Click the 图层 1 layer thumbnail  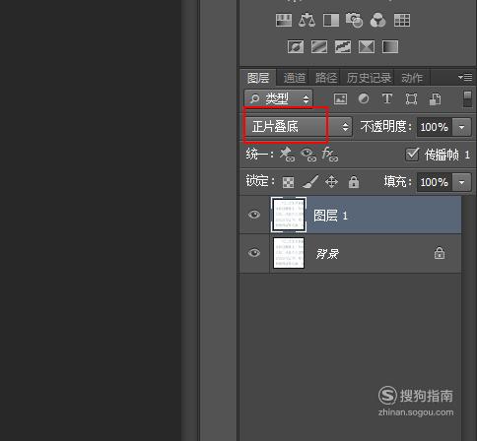click(x=289, y=215)
